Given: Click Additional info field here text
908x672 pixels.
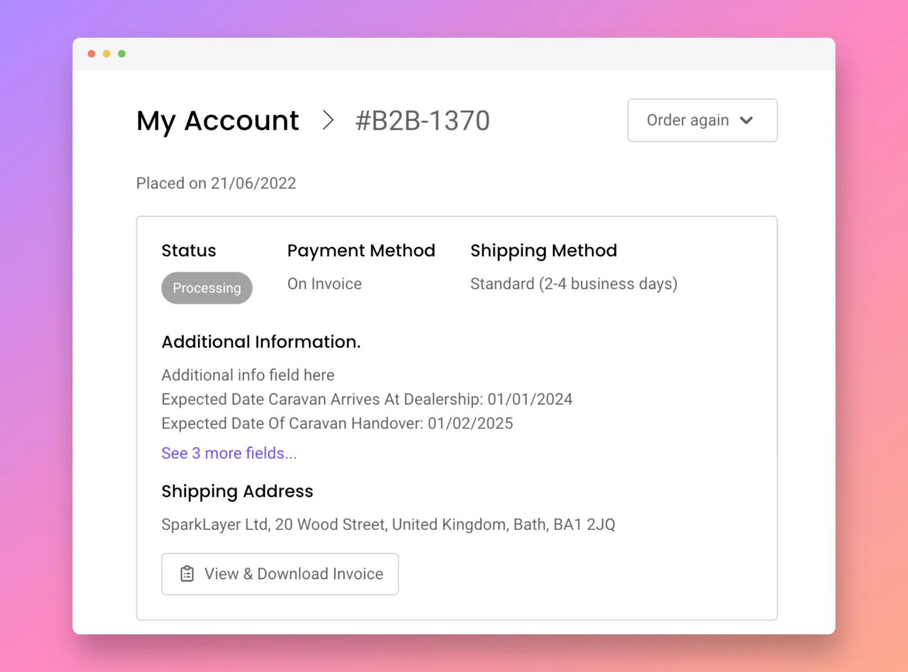Looking at the screenshot, I should coord(248,375).
